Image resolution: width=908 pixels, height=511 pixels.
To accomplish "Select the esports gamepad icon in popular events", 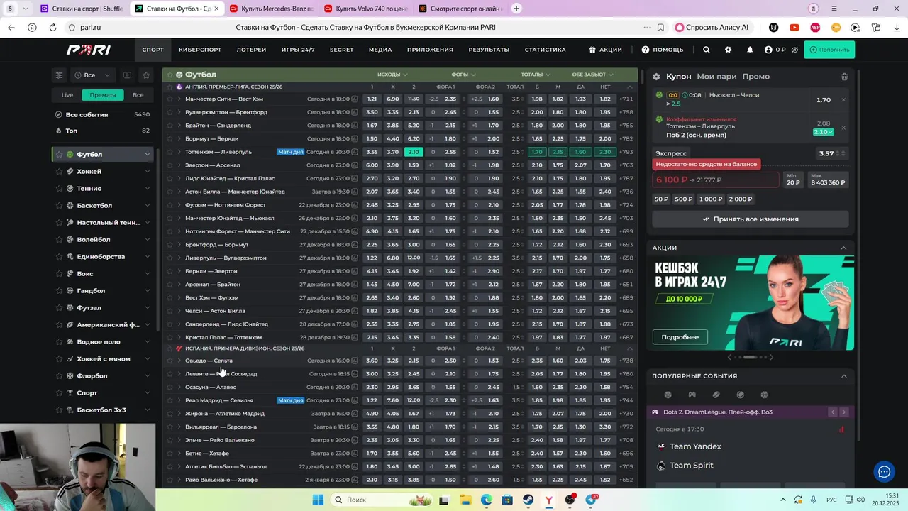I will (692, 395).
